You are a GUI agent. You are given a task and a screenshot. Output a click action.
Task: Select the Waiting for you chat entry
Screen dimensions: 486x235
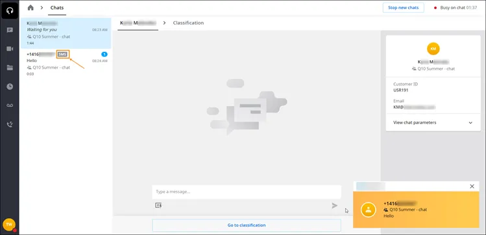point(66,33)
